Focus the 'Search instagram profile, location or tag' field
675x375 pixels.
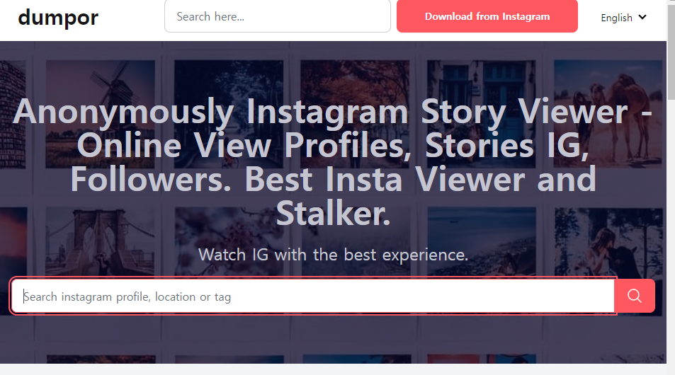click(313, 296)
